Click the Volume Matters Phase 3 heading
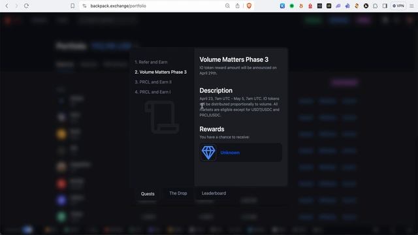Screen dimensions: 418x235 [234, 59]
